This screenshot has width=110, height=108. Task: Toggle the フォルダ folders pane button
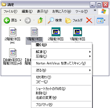(74, 20)
